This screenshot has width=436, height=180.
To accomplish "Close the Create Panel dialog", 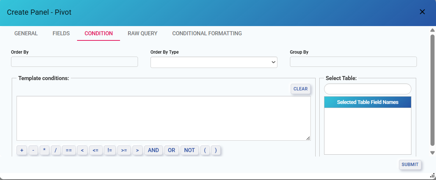I will tap(422, 12).
